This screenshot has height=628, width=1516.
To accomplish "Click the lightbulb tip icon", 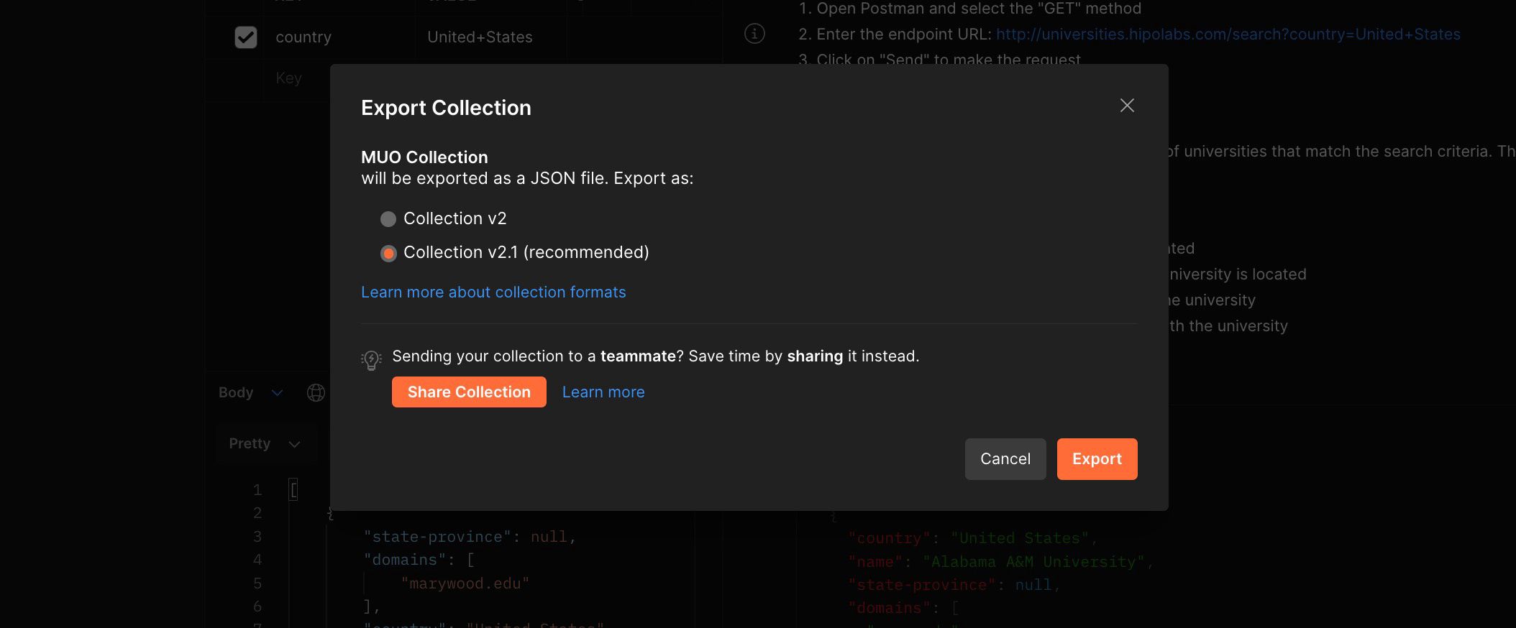I will (371, 359).
